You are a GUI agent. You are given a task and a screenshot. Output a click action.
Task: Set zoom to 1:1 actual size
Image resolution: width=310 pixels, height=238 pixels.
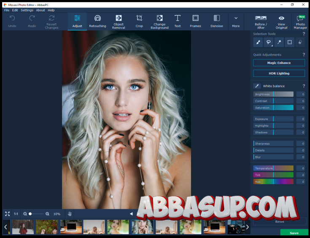(x=16, y=214)
